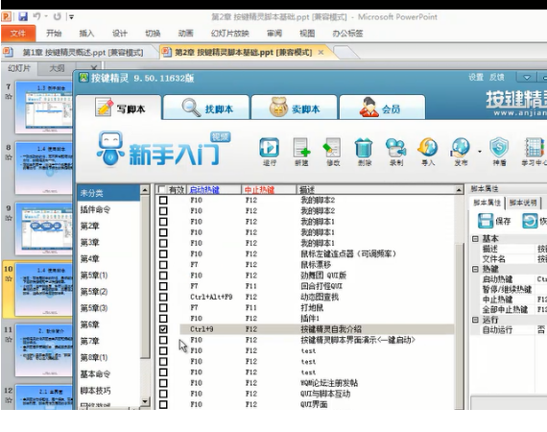Check the box for 回合打怪QUI script
The image size is (547, 432).
click(x=163, y=286)
